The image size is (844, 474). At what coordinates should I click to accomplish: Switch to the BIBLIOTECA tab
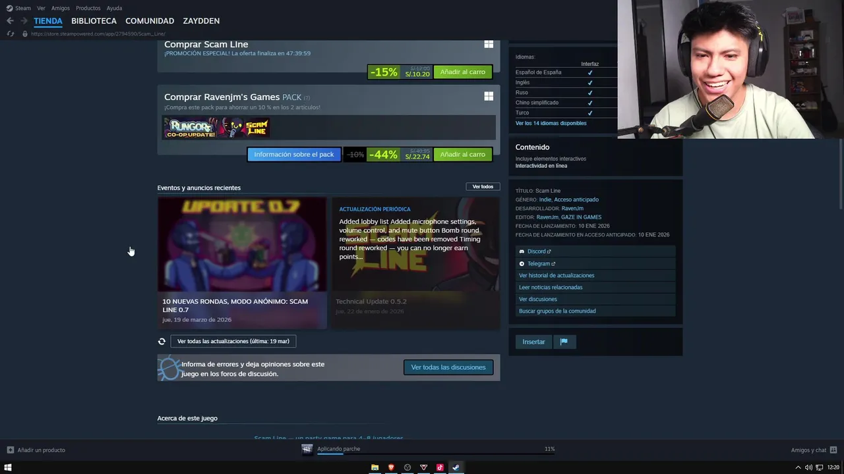(94, 21)
